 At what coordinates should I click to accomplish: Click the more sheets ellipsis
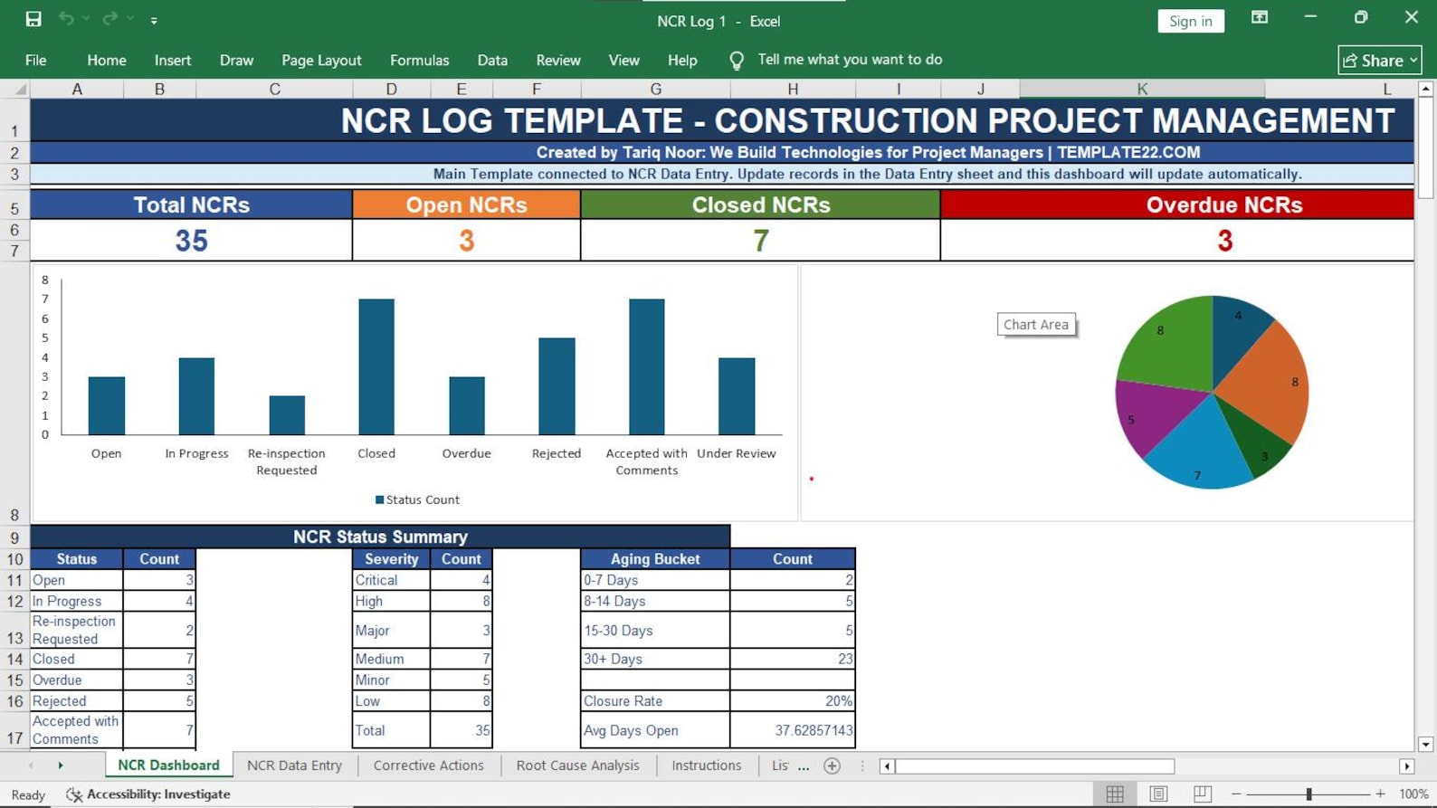pos(804,766)
